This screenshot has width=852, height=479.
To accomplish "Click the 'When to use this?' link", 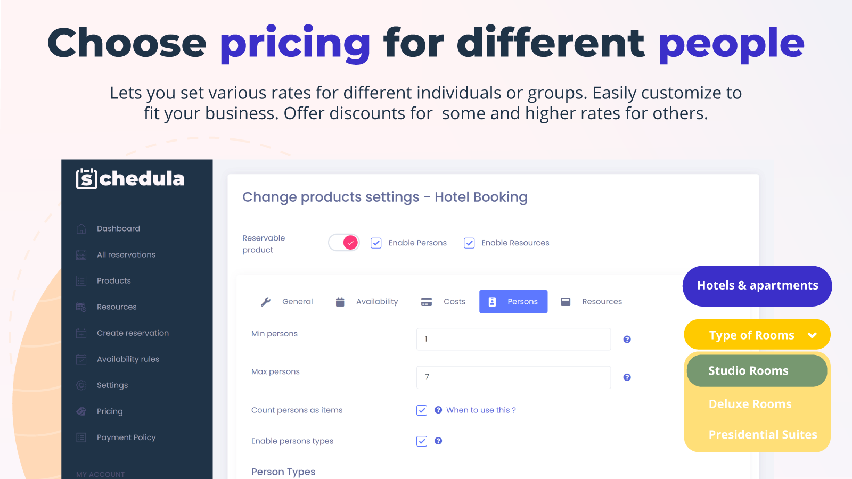I will (x=481, y=410).
